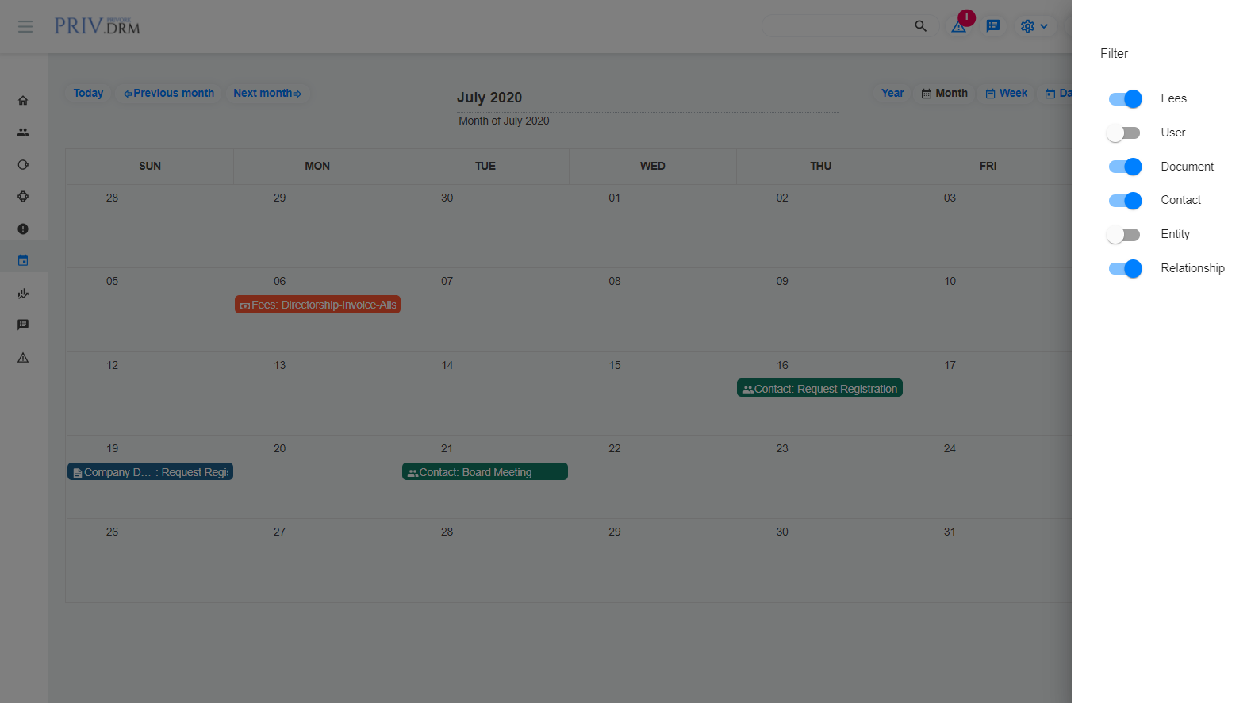Click the alert triangle notification icon
The height and width of the screenshot is (703, 1251).
959,26
